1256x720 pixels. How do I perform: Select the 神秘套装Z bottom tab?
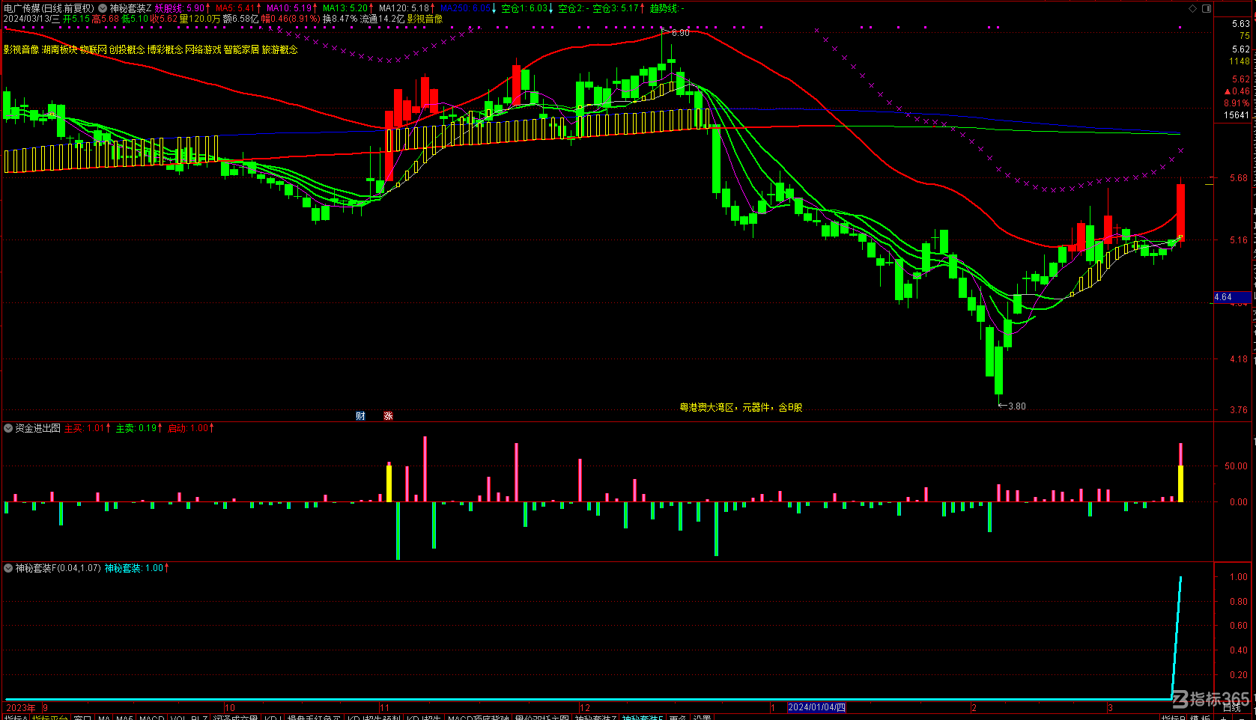596,717
